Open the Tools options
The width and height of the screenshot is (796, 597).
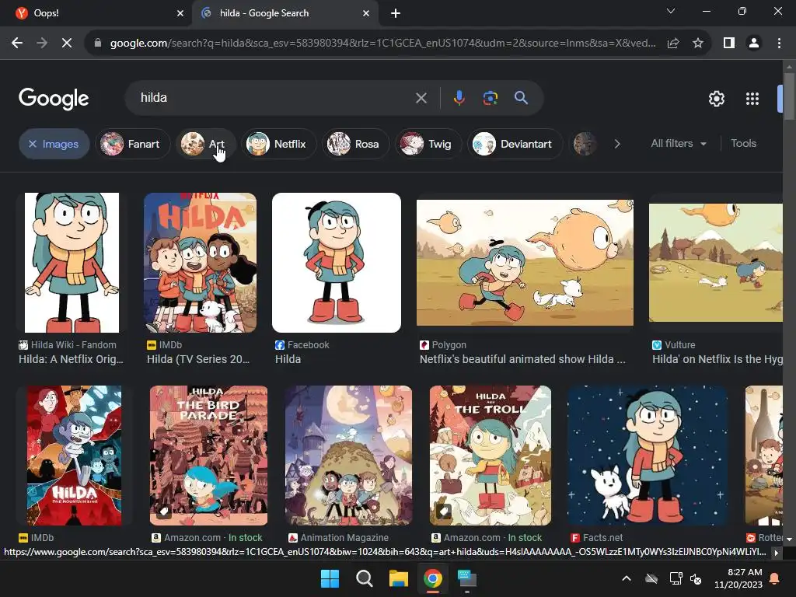click(x=743, y=144)
